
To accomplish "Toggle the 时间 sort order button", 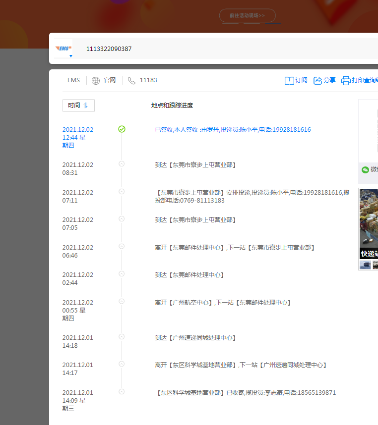I will point(78,106).
